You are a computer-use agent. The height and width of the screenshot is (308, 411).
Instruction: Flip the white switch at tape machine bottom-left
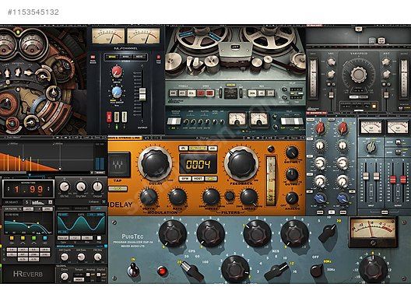(x=174, y=121)
